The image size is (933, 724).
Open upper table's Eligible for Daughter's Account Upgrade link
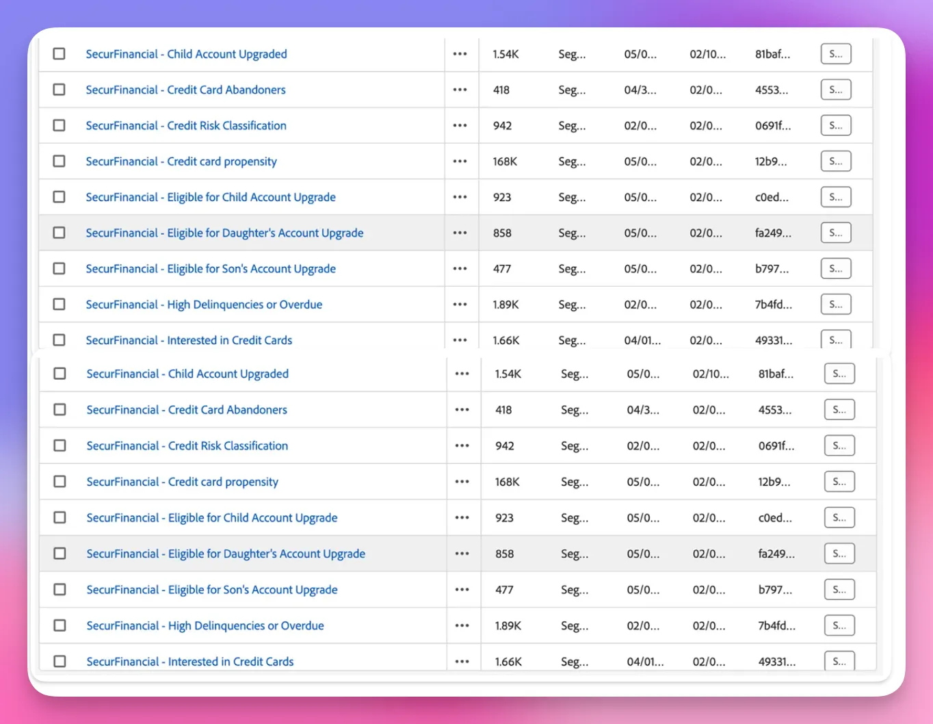click(x=224, y=233)
